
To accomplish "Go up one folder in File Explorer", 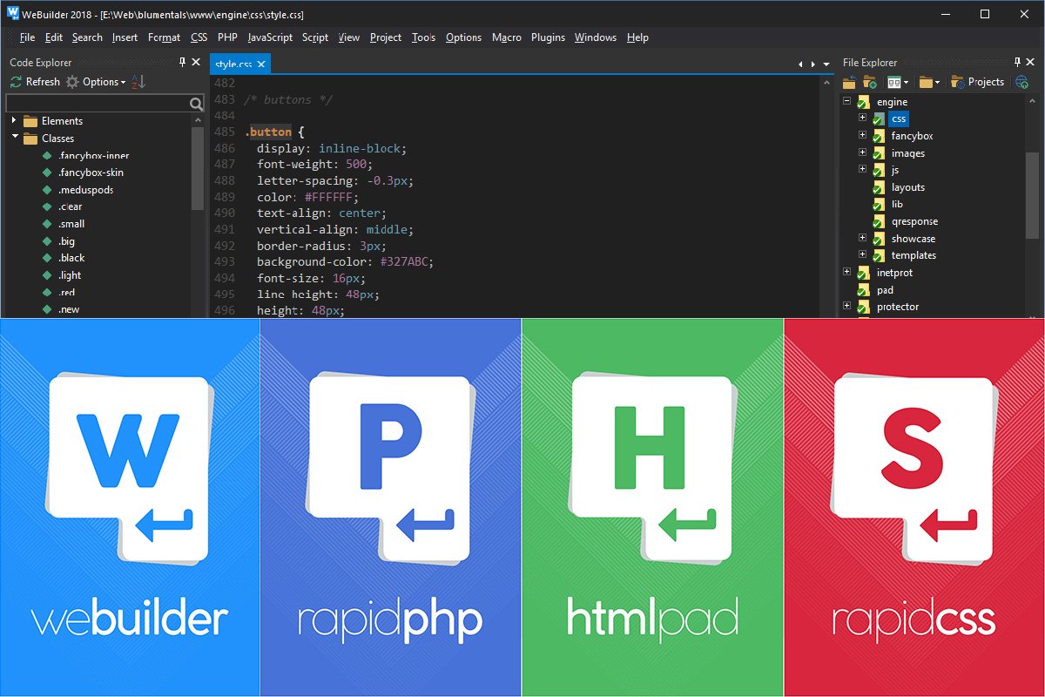I will click(849, 82).
